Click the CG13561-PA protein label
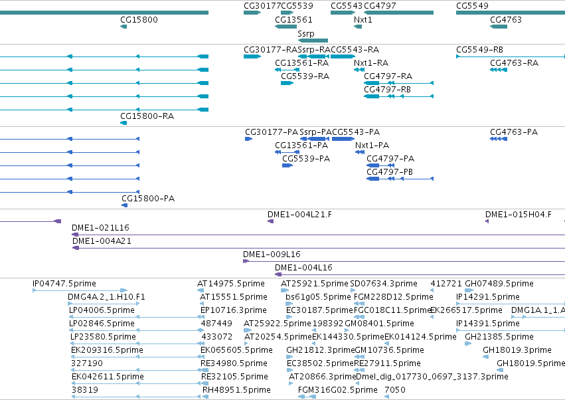Screen dimensions: 565x400 301,146
